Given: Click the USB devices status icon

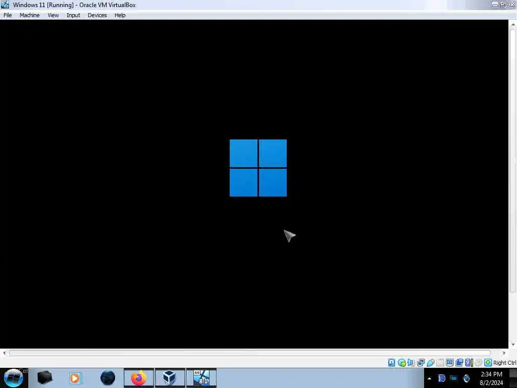Looking at the screenshot, I should (x=431, y=363).
